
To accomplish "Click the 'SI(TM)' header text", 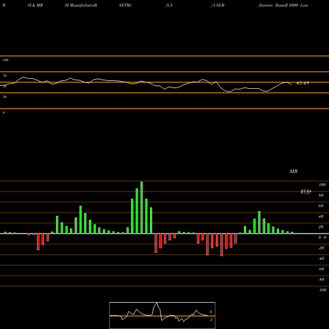I will tap(125, 5).
